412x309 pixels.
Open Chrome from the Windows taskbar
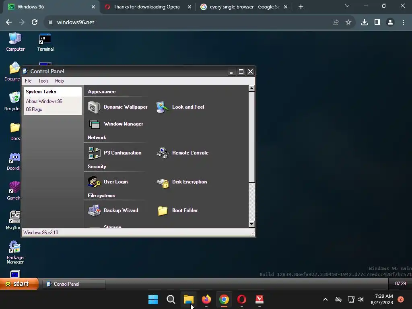pyautogui.click(x=224, y=299)
